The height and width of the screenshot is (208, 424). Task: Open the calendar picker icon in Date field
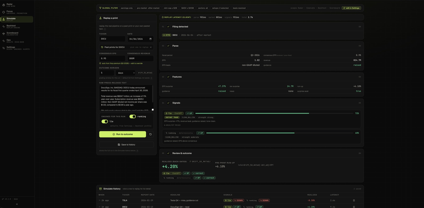[151, 39]
